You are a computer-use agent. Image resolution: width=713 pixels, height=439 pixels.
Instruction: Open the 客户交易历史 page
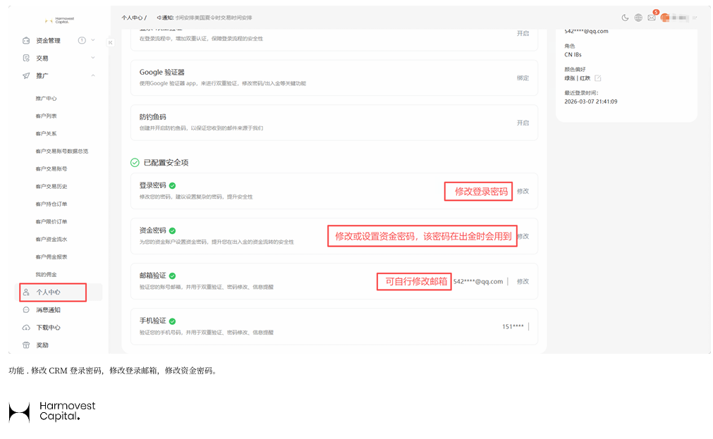coord(51,186)
